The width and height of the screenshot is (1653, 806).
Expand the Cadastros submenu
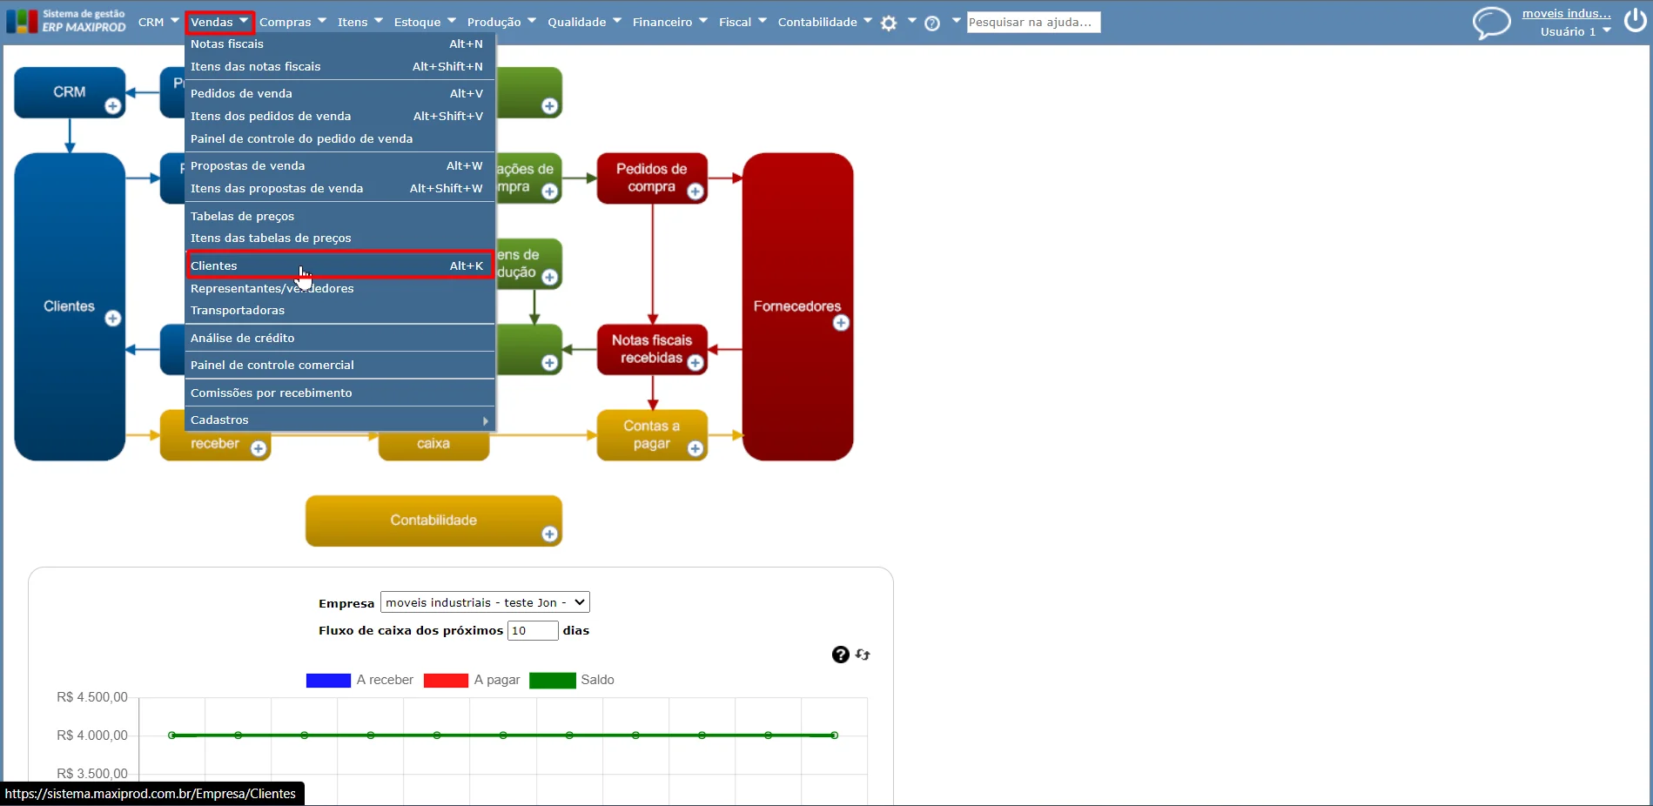point(340,420)
